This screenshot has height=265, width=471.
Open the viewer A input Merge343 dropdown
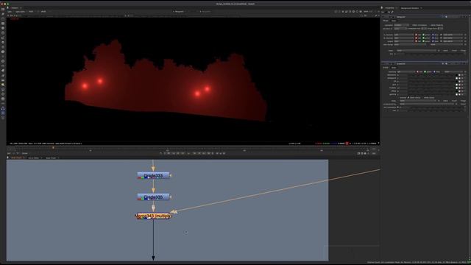coord(180,12)
